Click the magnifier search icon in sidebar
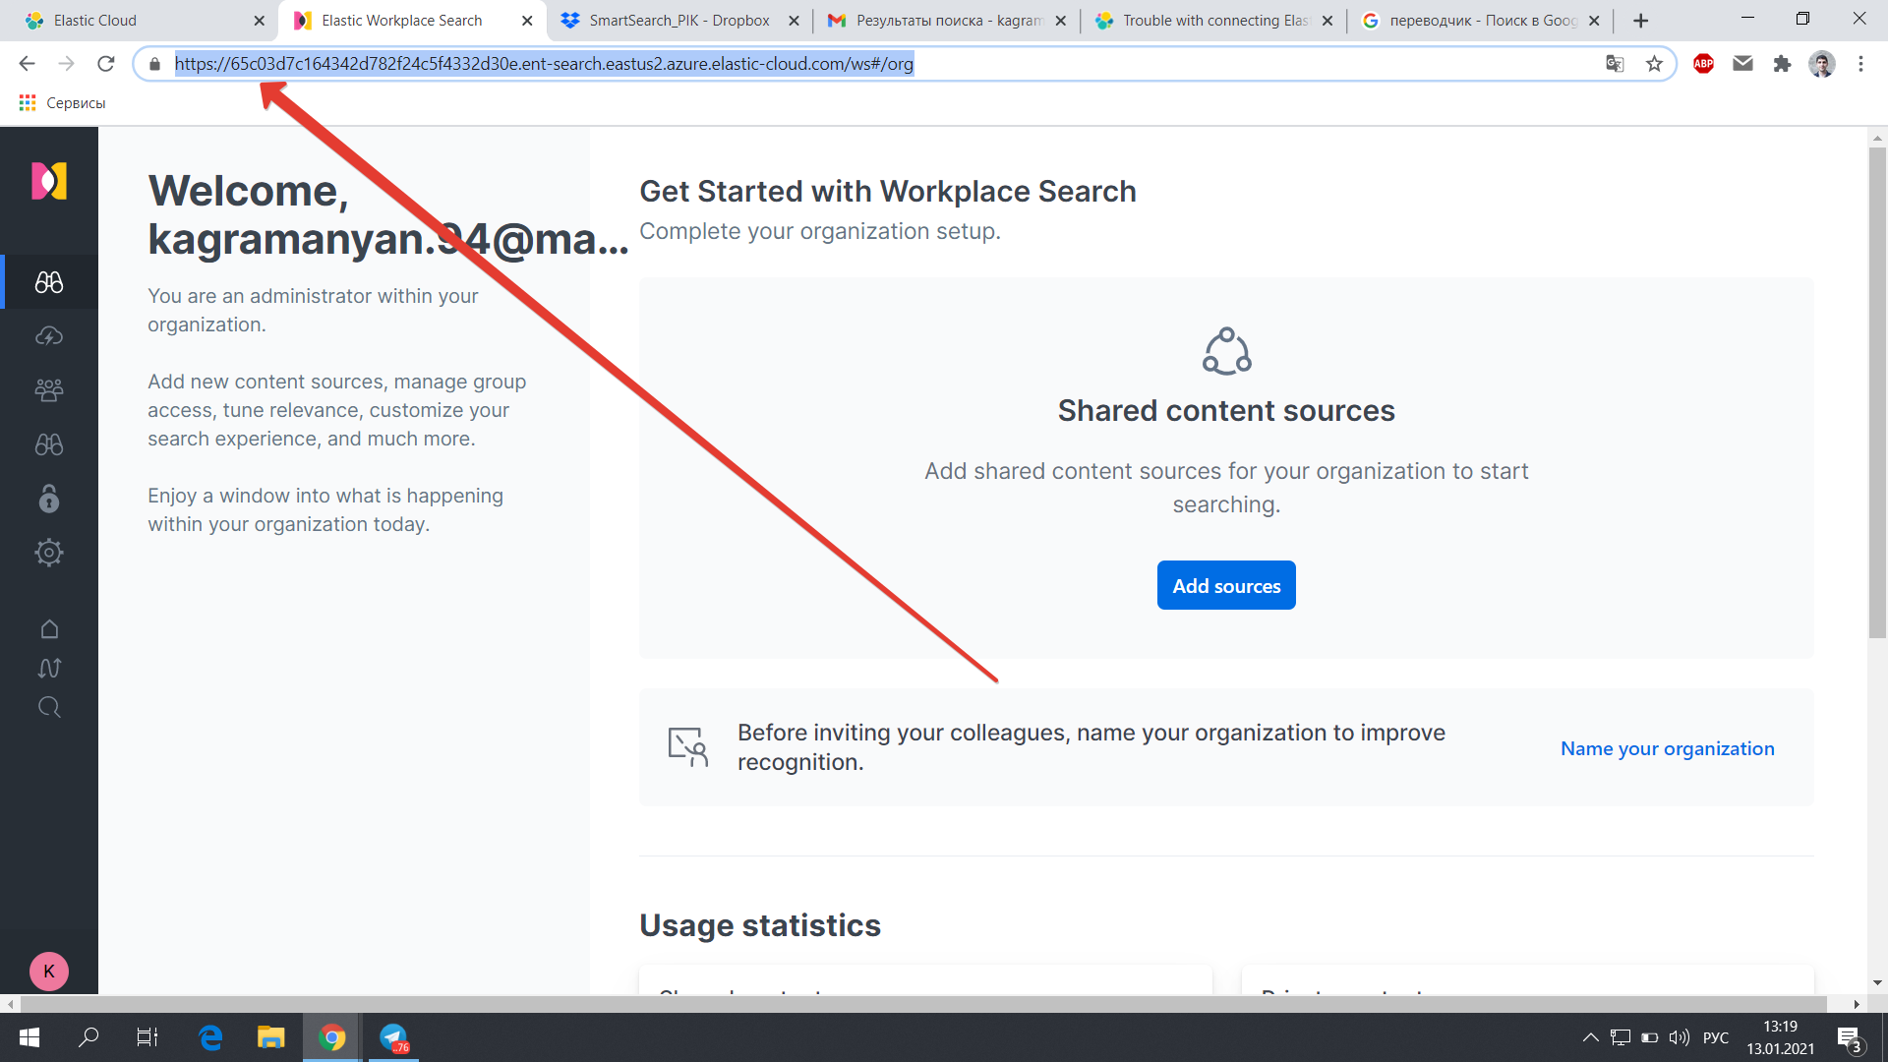The width and height of the screenshot is (1888, 1062). pyautogui.click(x=49, y=708)
